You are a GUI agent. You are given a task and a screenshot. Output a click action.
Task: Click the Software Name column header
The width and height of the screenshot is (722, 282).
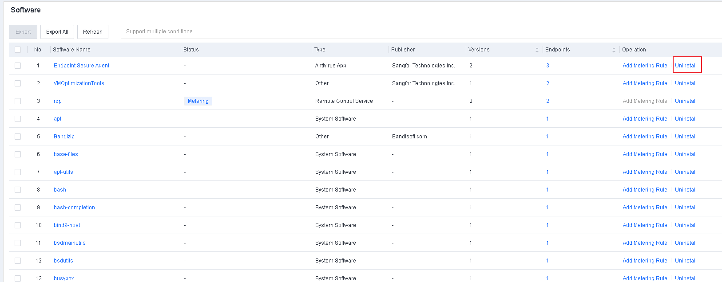coord(71,50)
